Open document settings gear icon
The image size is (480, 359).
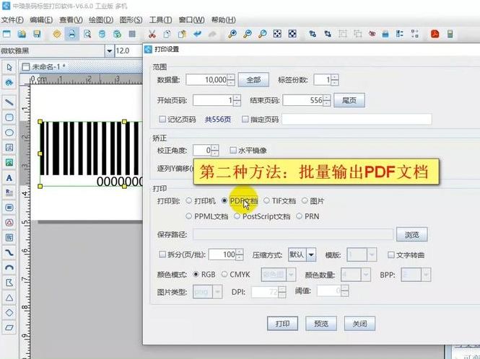[57, 34]
